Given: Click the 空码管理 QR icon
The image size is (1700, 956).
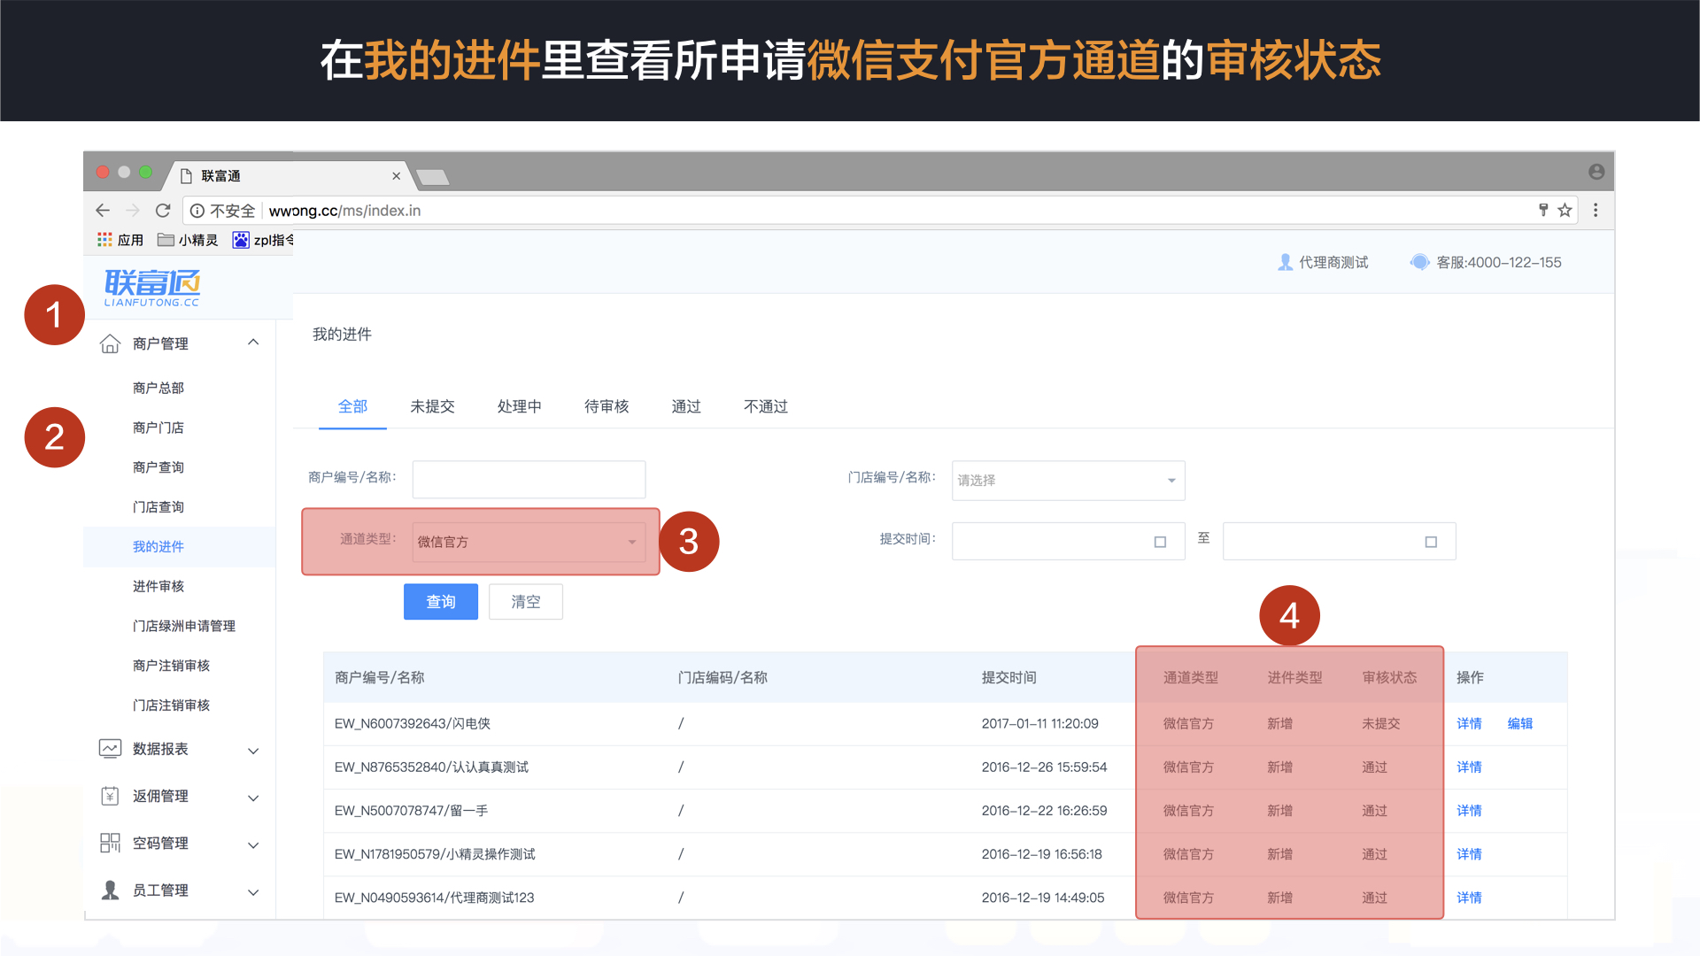Looking at the screenshot, I should [110, 843].
